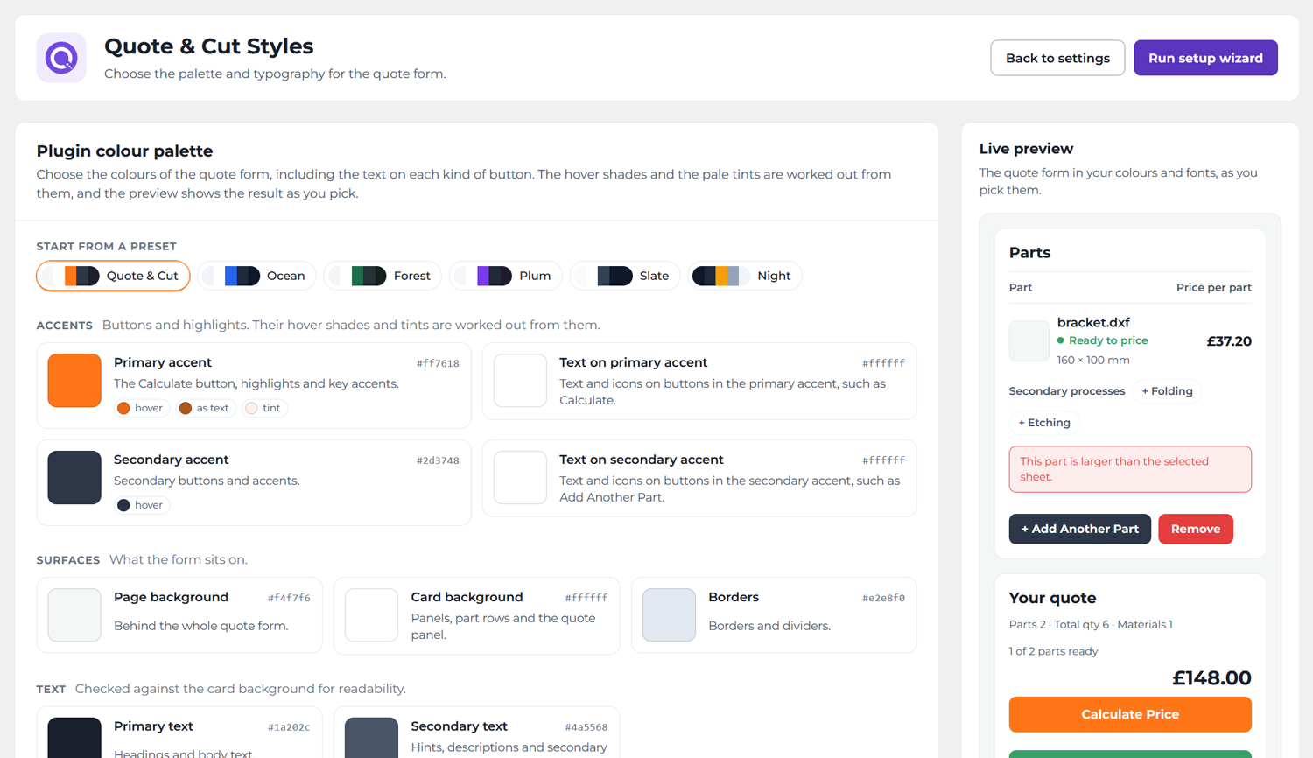Run the setup wizard
This screenshot has height=758, width=1313.
coord(1205,58)
